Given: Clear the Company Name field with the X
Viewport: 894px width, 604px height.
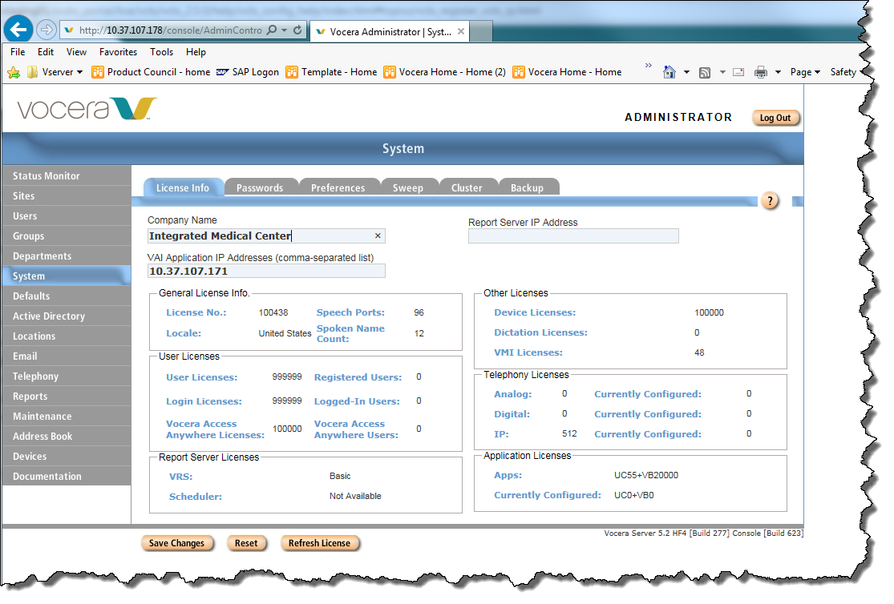Looking at the screenshot, I should tap(378, 236).
